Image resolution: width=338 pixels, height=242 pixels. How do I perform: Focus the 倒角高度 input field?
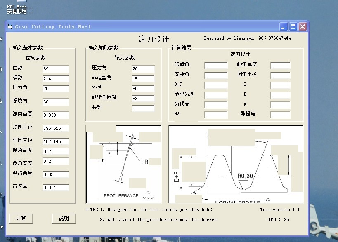click(x=56, y=151)
